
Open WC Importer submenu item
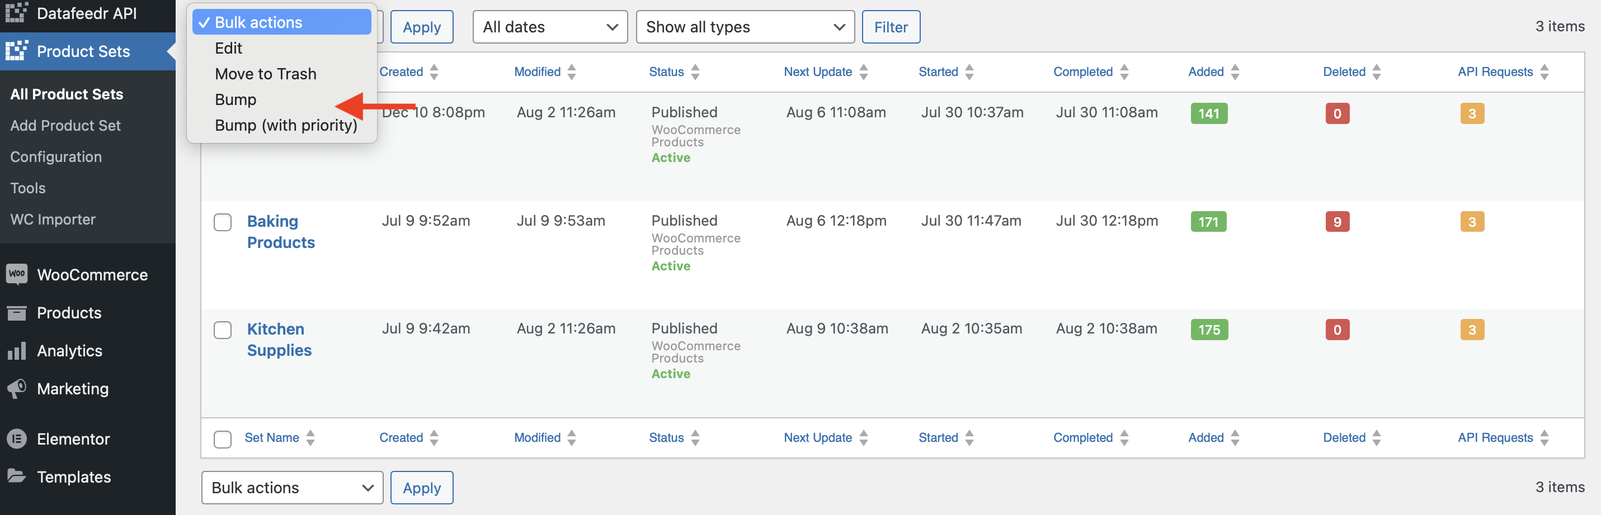click(53, 220)
